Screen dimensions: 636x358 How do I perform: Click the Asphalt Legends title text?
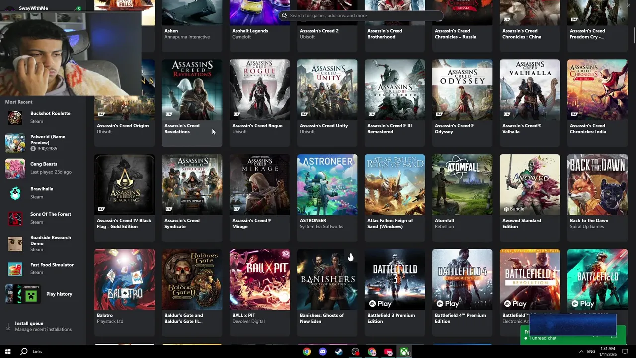click(250, 31)
